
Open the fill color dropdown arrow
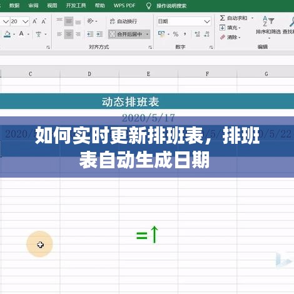pos(14,34)
